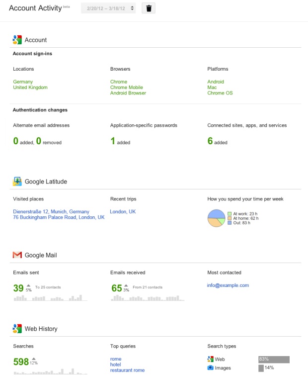This screenshot has height=379, width=308.
Task: Click the Account section Google icon
Action: (x=17, y=40)
